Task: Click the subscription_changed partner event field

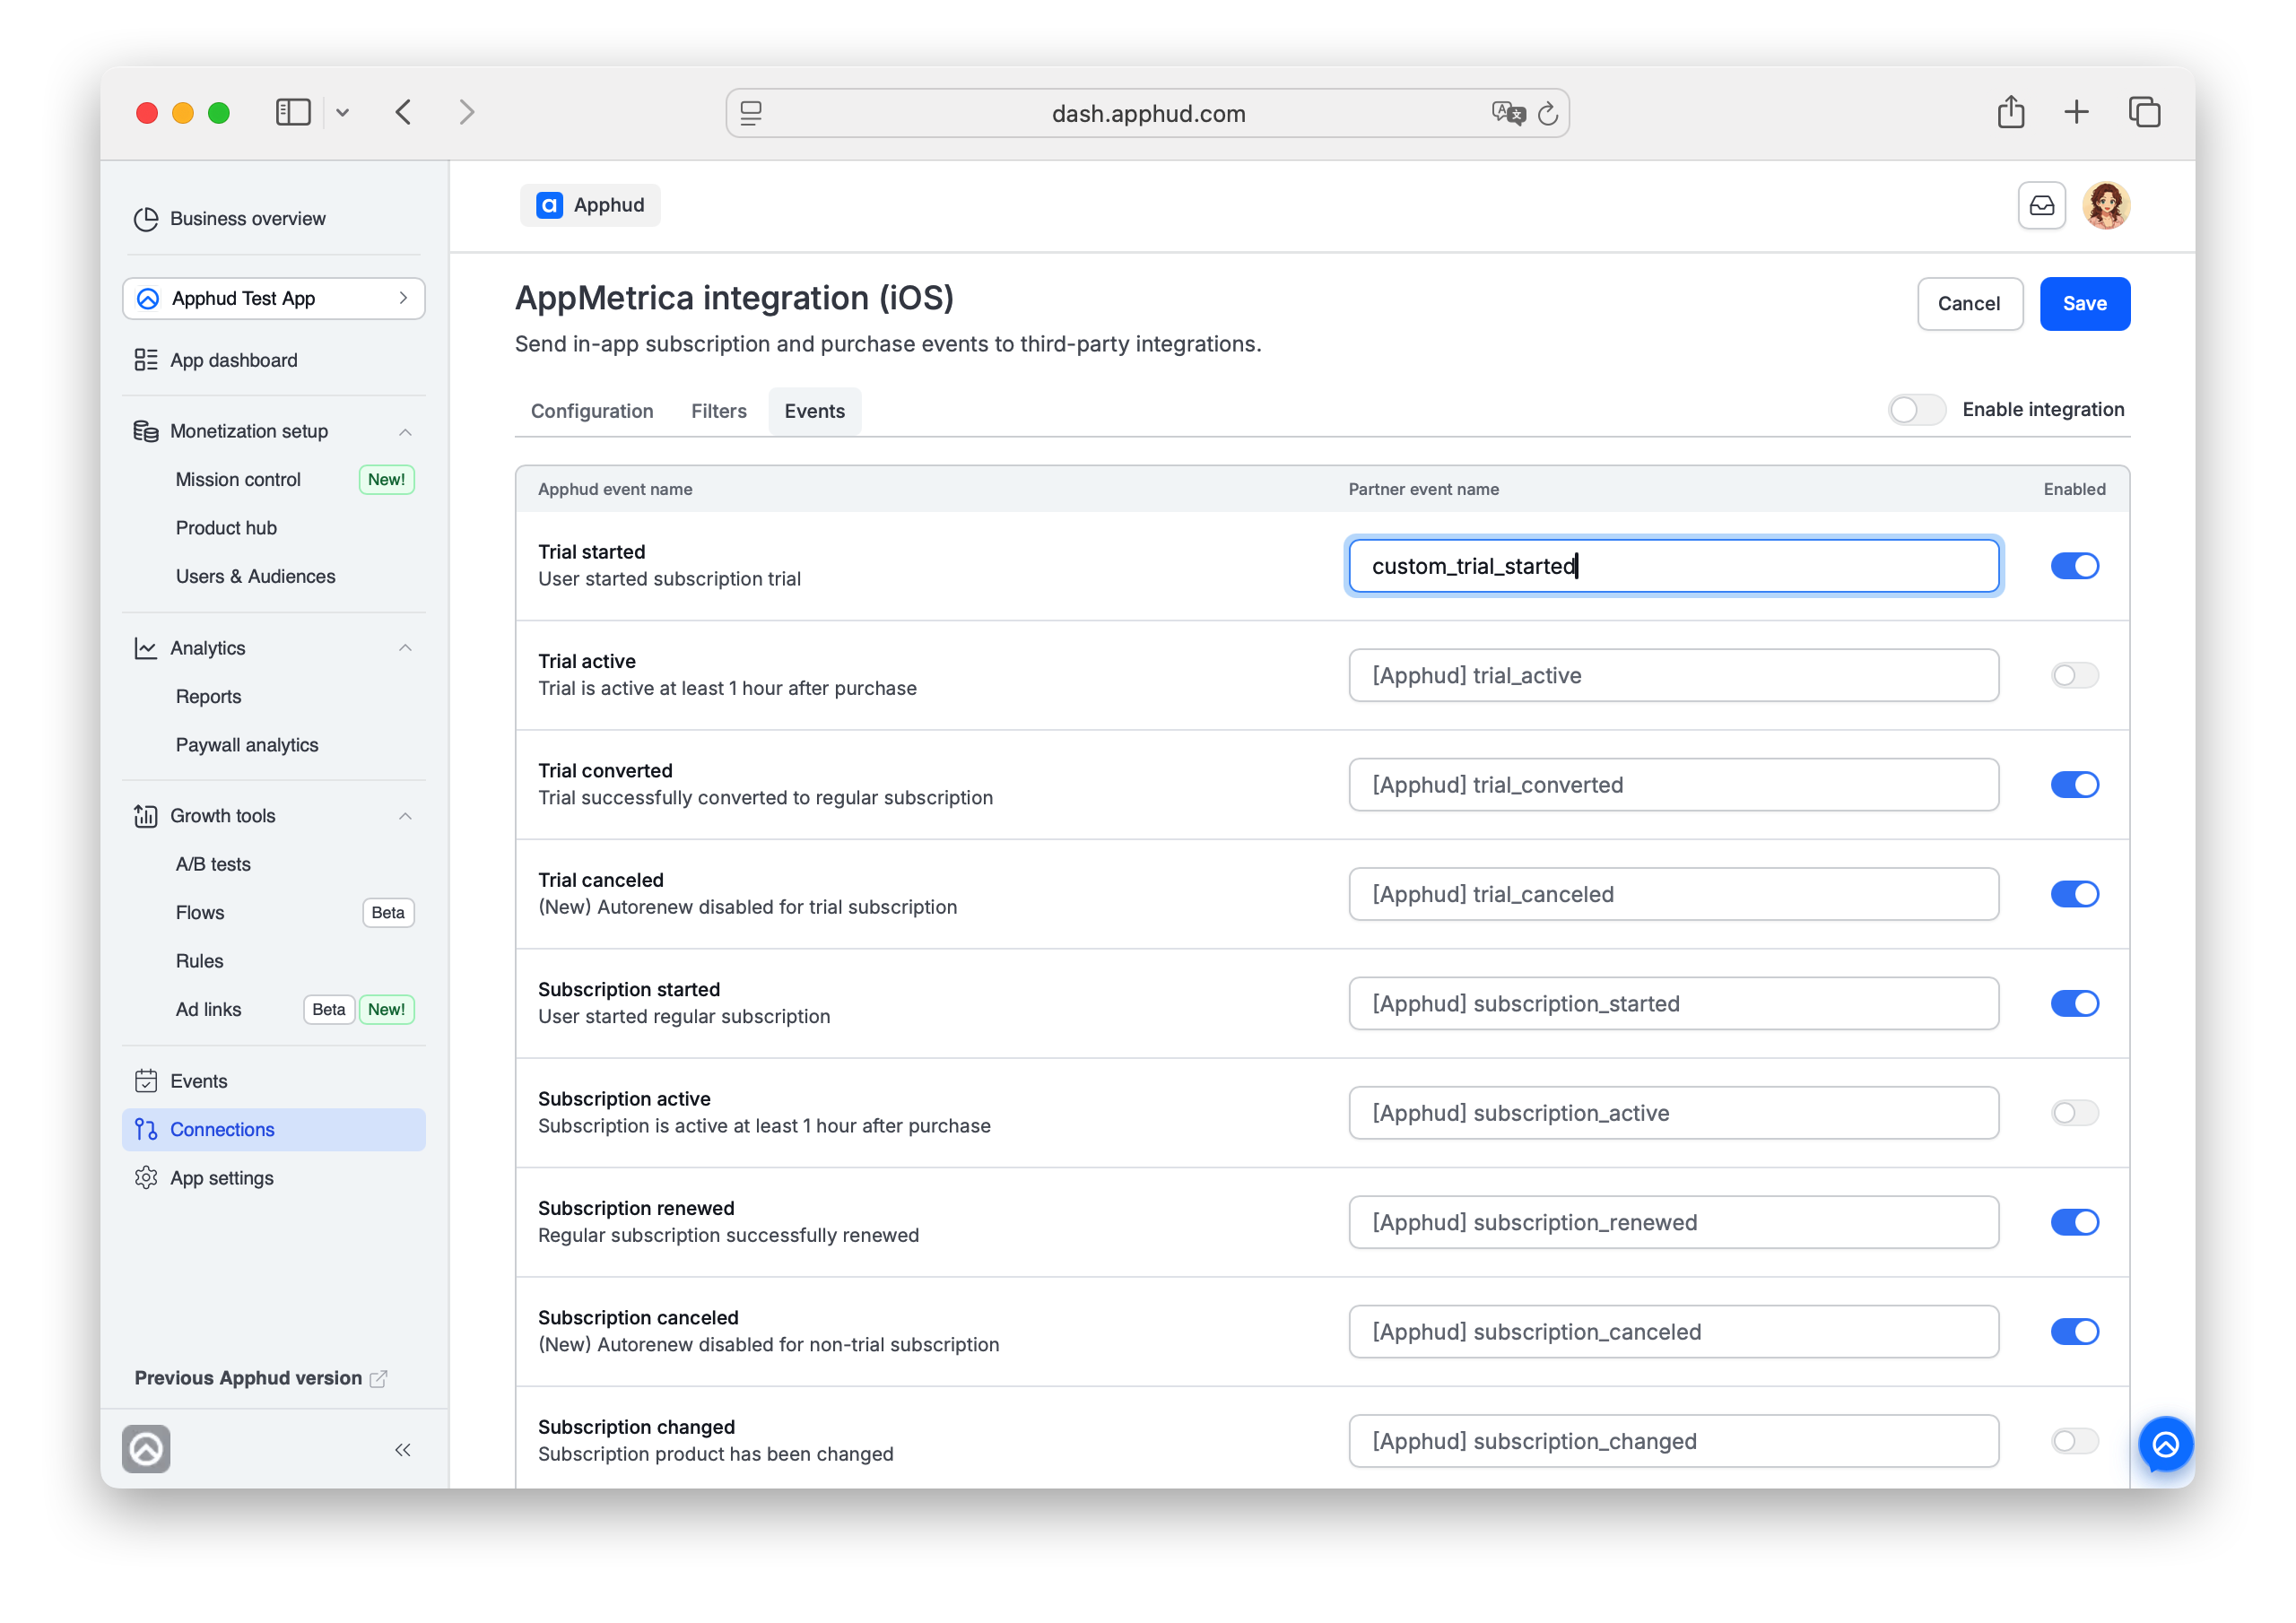Action: click(1673, 1441)
